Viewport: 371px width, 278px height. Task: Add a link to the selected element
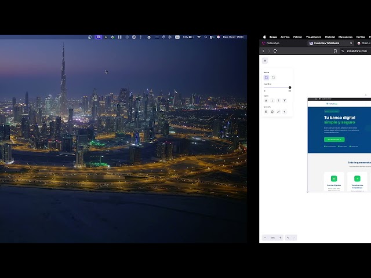[x=278, y=112]
